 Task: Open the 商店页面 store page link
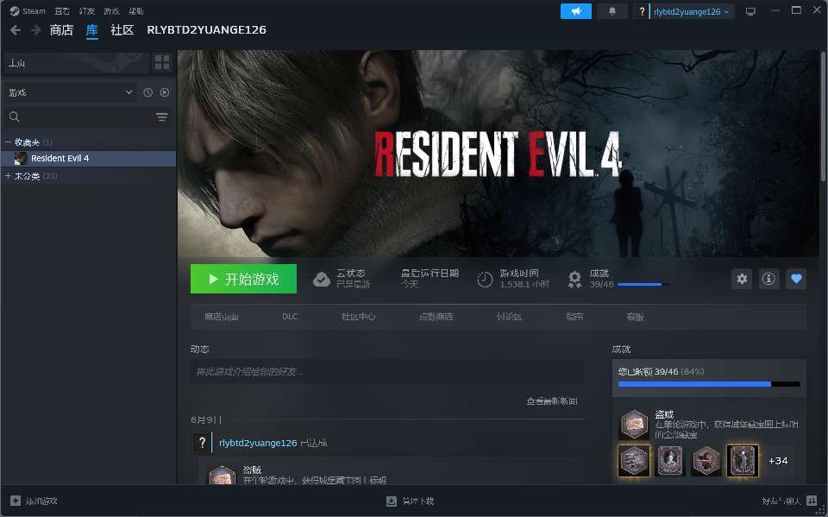tap(222, 317)
